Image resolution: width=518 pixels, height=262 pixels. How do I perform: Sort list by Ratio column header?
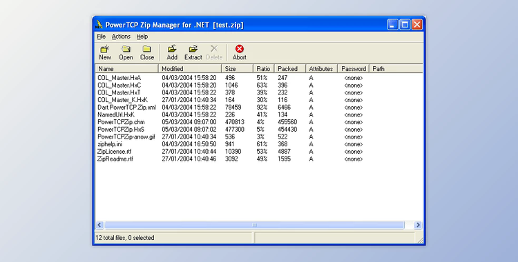(x=264, y=69)
